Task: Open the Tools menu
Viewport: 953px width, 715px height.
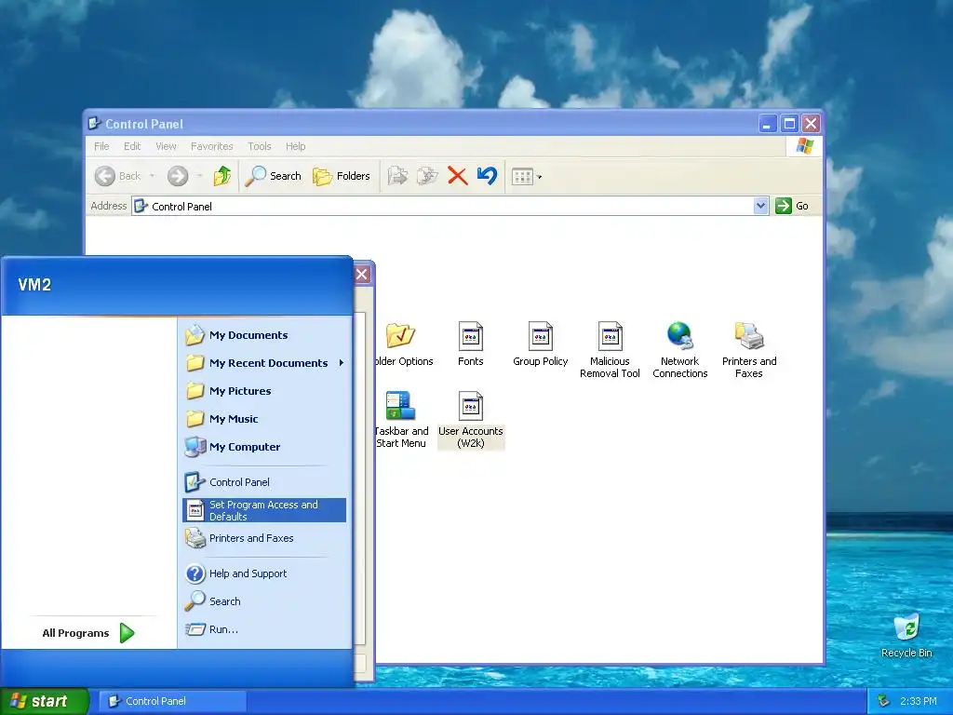Action: coord(260,146)
